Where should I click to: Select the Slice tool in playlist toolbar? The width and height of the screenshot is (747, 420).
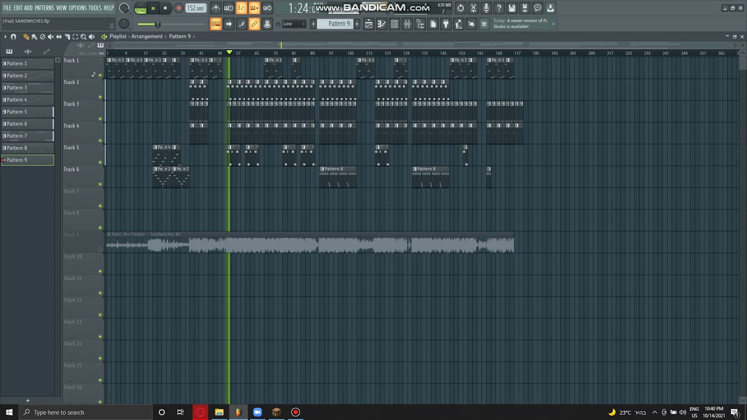(67, 37)
